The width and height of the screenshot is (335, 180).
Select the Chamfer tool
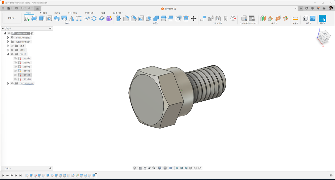133,18
